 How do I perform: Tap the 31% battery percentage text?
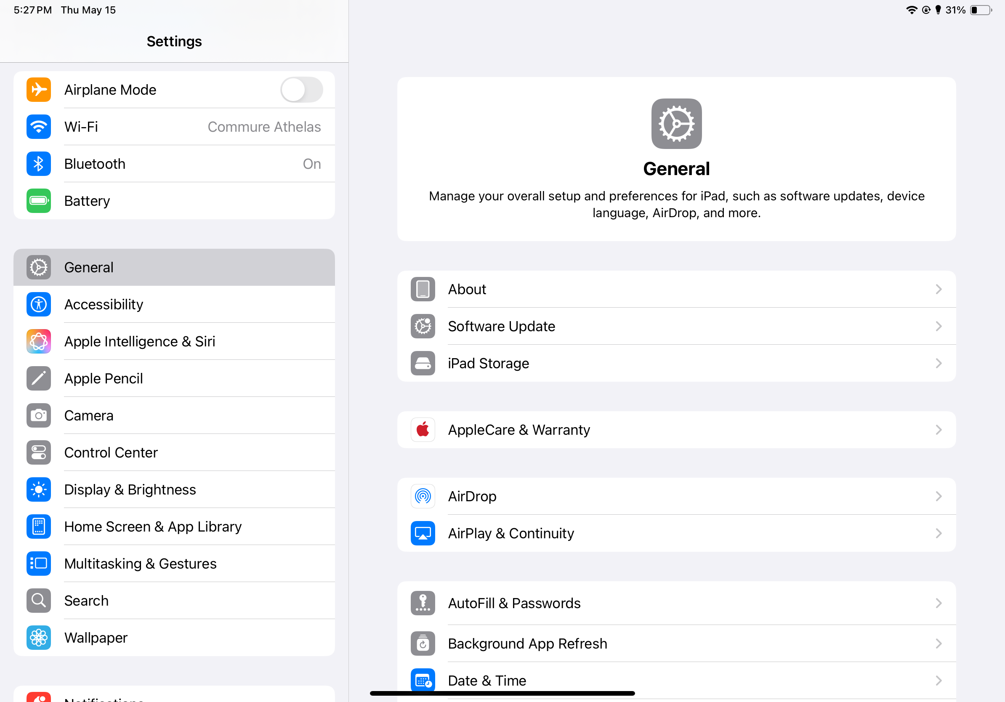click(x=955, y=10)
